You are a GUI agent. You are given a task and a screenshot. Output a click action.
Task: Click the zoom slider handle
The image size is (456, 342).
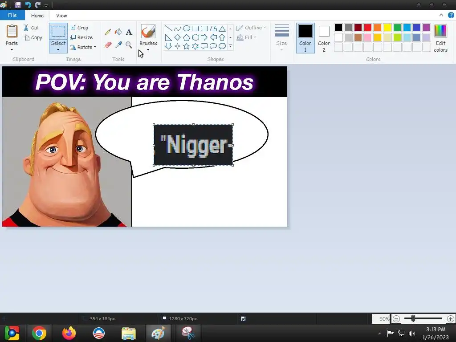click(413, 319)
